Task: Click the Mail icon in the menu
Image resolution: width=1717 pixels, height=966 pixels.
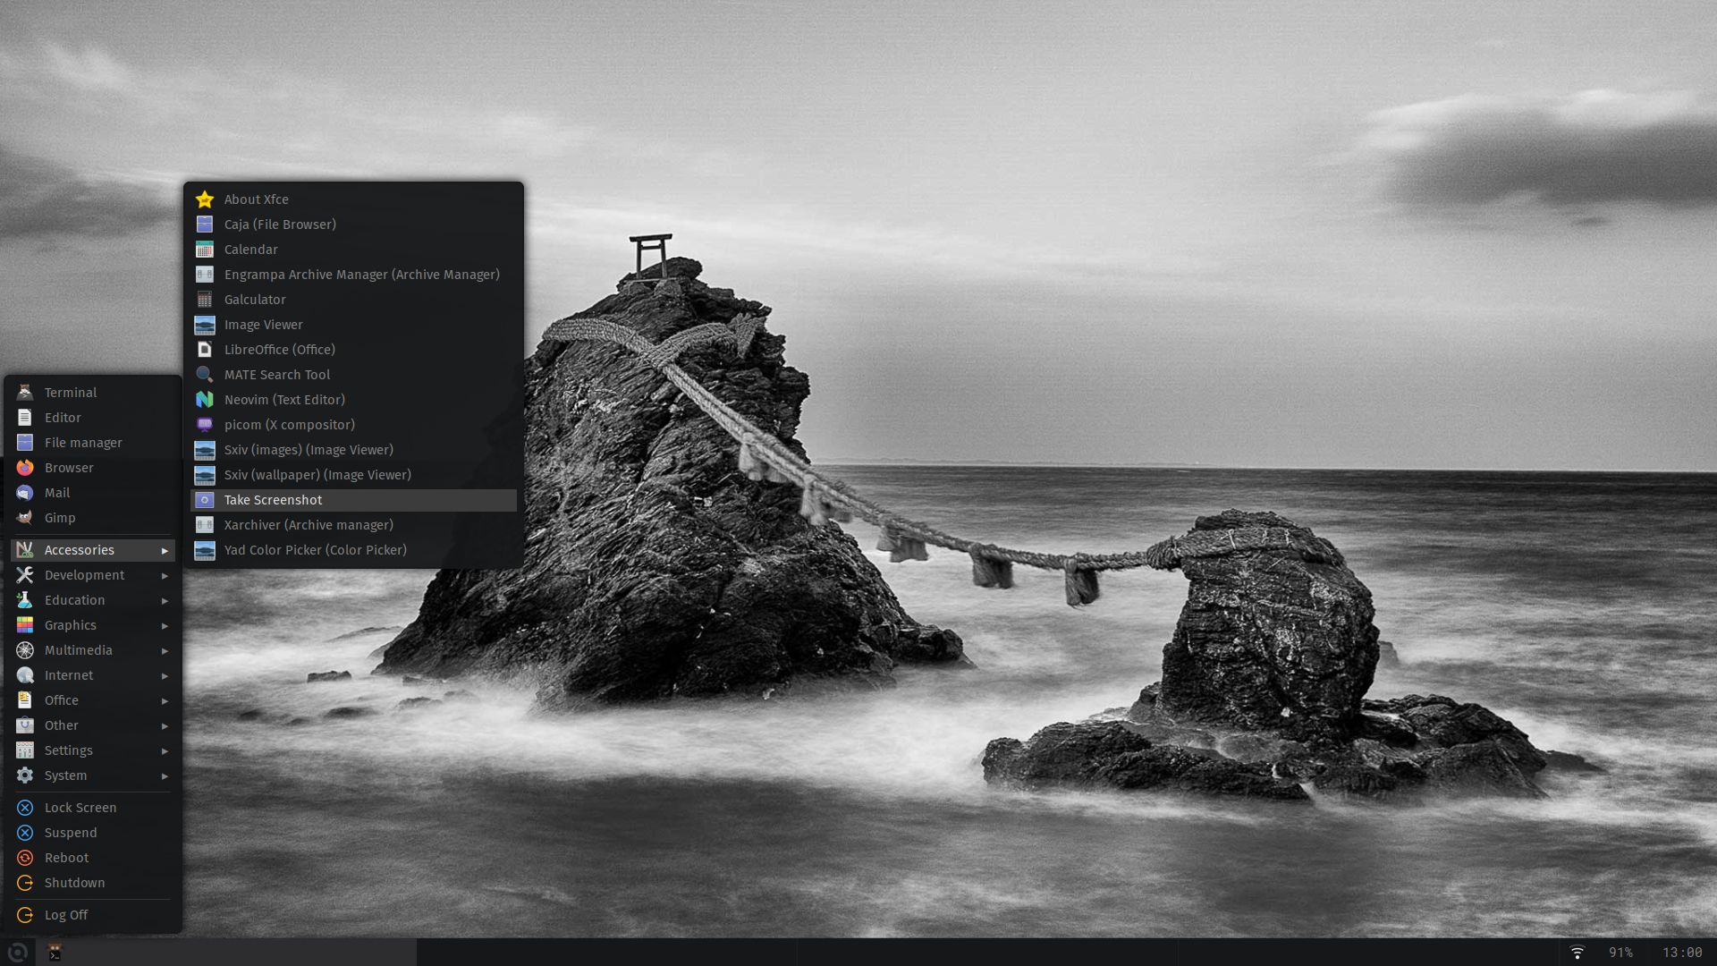Action: tap(25, 493)
